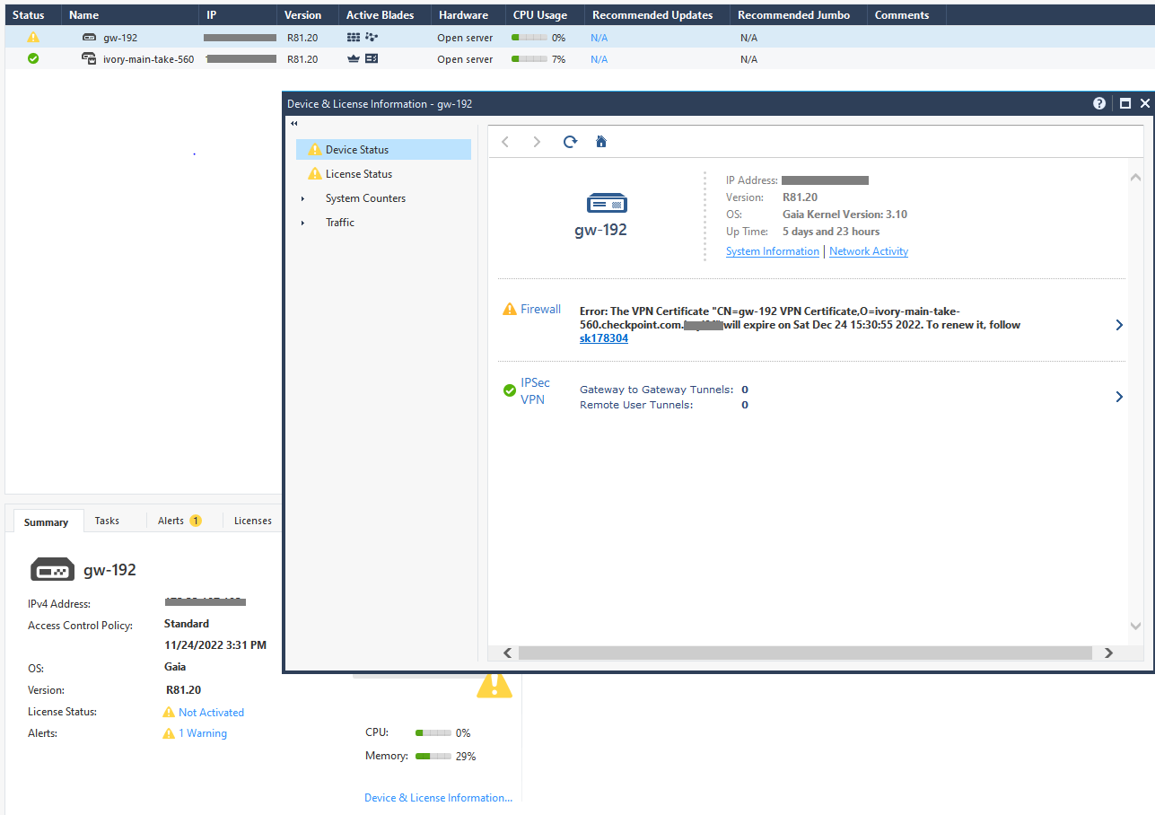
Task: Click CPU usage bar of gw-192 row
Action: pos(529,38)
